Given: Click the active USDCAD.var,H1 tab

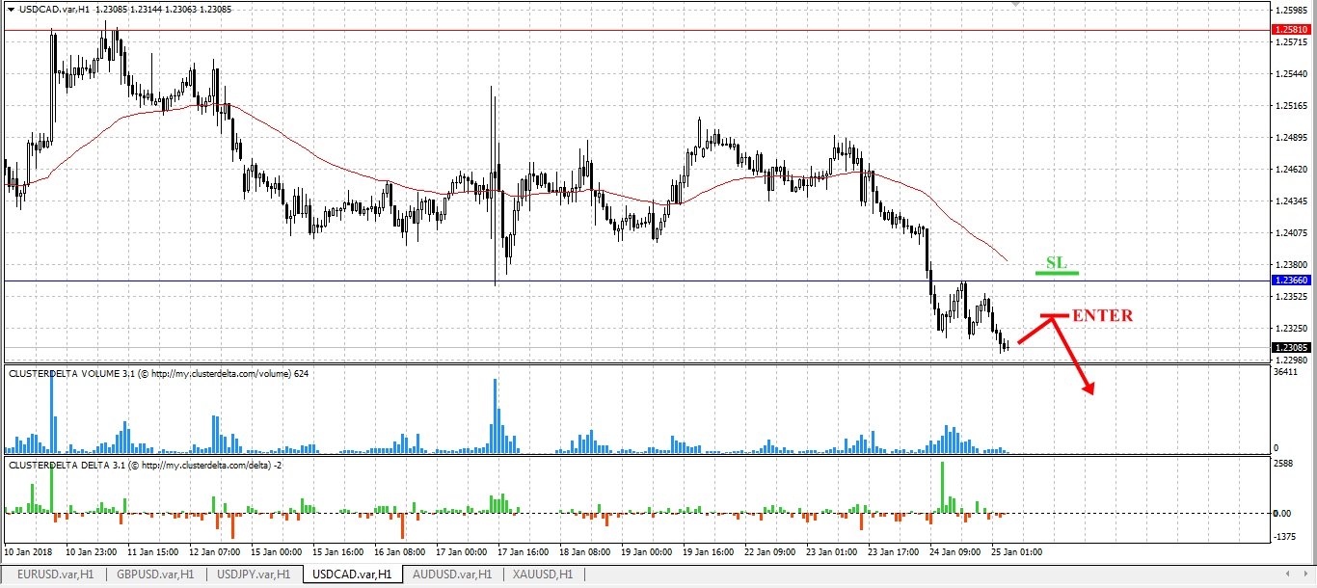Looking at the screenshot, I should (353, 574).
